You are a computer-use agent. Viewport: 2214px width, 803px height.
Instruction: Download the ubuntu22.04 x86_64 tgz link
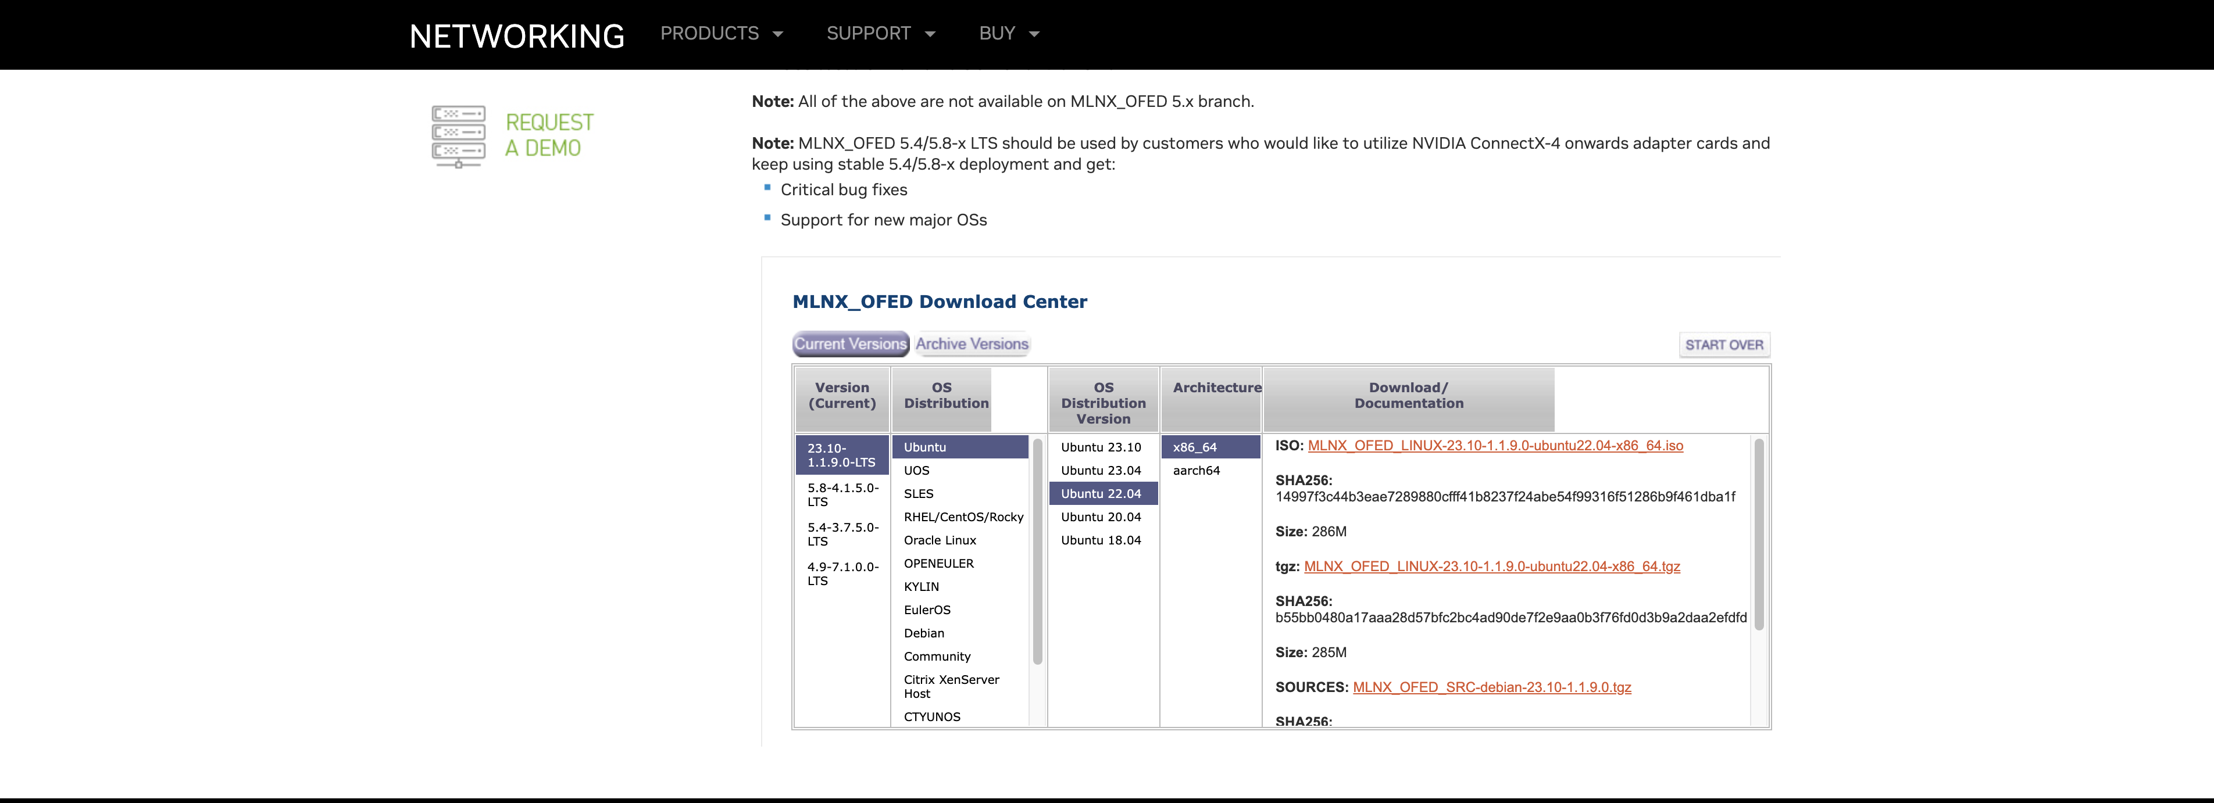click(1491, 567)
